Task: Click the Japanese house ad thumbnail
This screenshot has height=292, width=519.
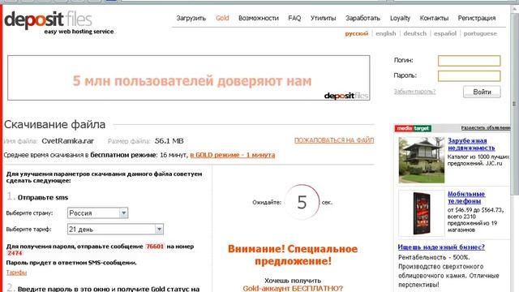Action: click(x=422, y=160)
